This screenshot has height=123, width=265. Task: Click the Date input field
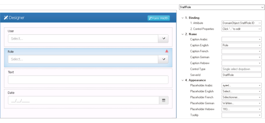point(83,100)
